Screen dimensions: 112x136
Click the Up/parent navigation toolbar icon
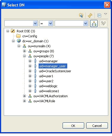tap(81, 15)
